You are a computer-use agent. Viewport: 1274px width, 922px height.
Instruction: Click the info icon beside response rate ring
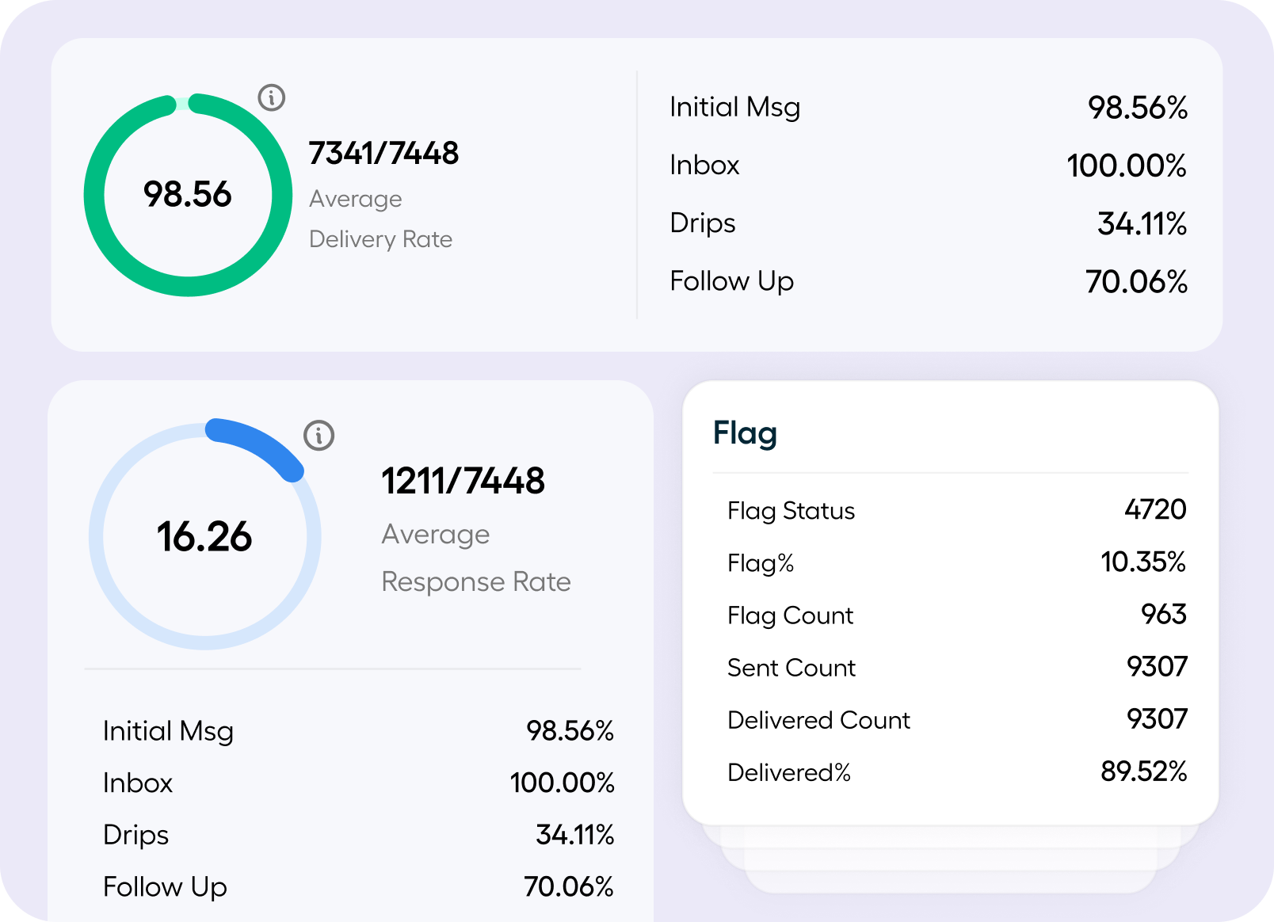(319, 435)
